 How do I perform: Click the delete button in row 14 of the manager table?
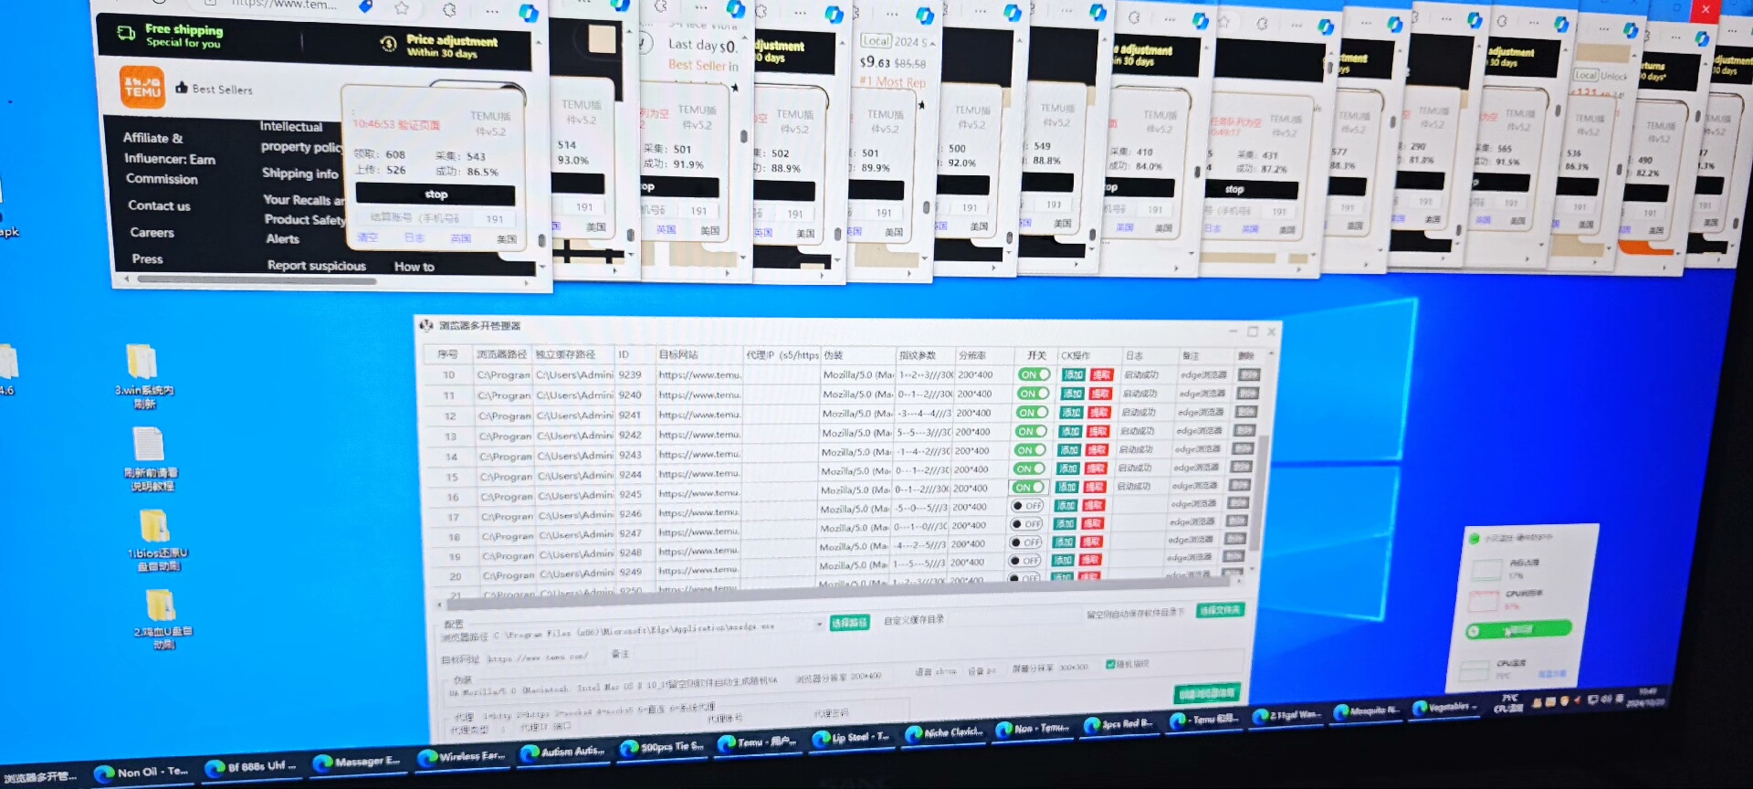pos(1244,448)
